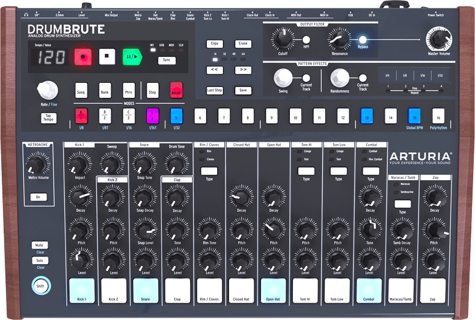Toggle the Metronome On button
Viewport: 475px width, 320px height.
tap(38, 197)
